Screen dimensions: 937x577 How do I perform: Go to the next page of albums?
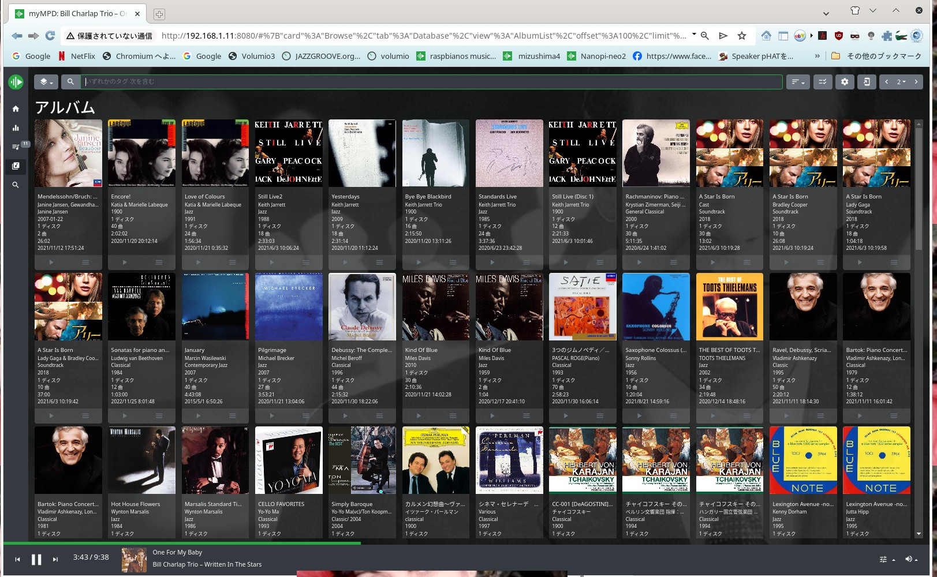coord(916,82)
